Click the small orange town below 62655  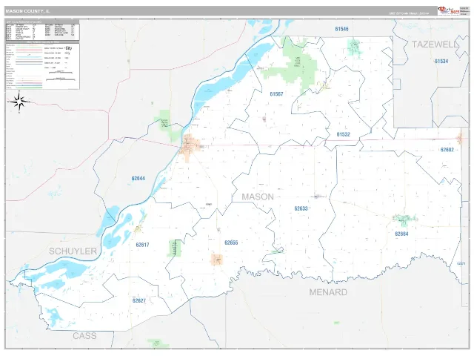(217, 260)
